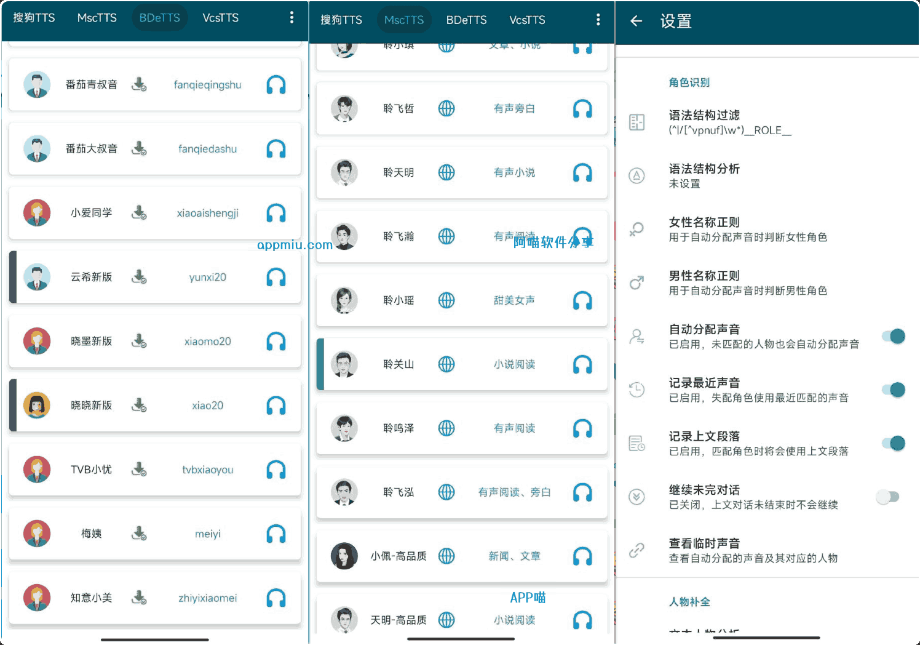Click globe icon beside 聆飞哲

[x=446, y=109]
